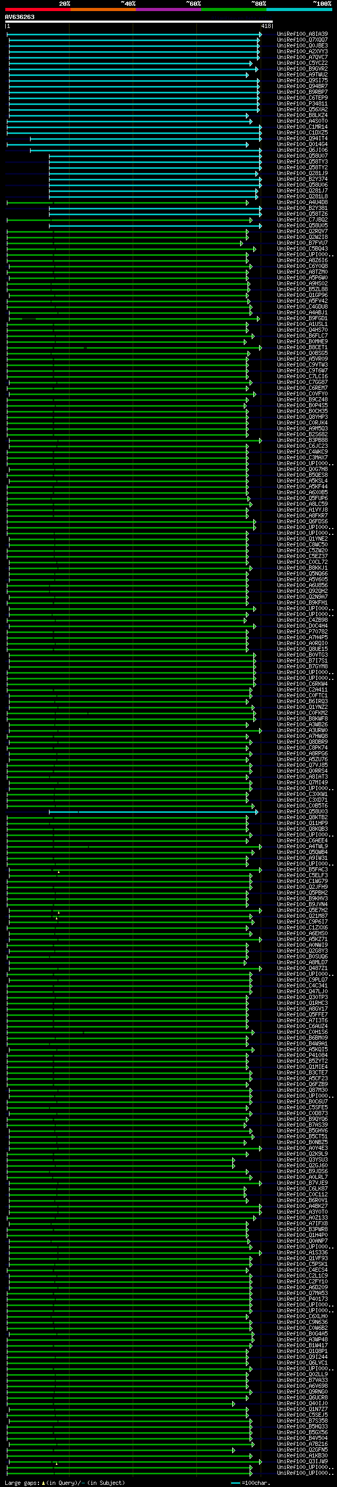
Task: Click the cyan alignment bar for UniRef100_Q6JI06
Action: pyautogui.click(x=146, y=150)
